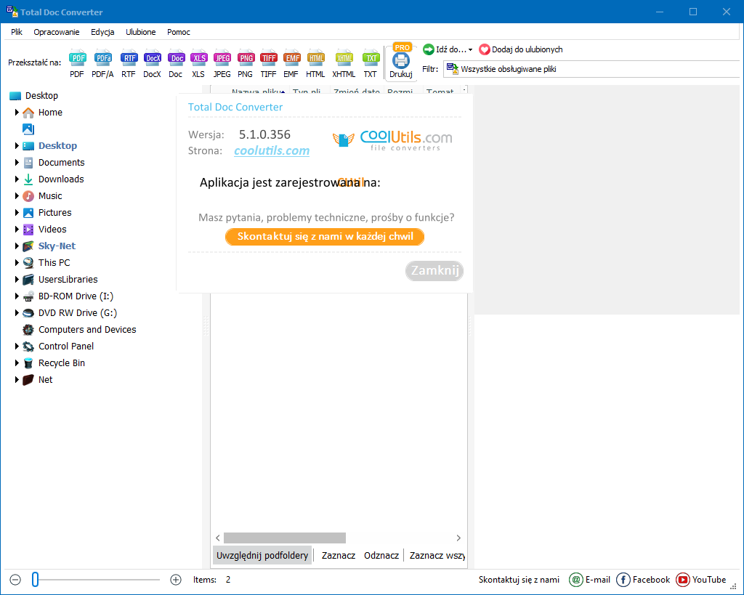Click the Skontaktuj się z nami status text

(519, 579)
